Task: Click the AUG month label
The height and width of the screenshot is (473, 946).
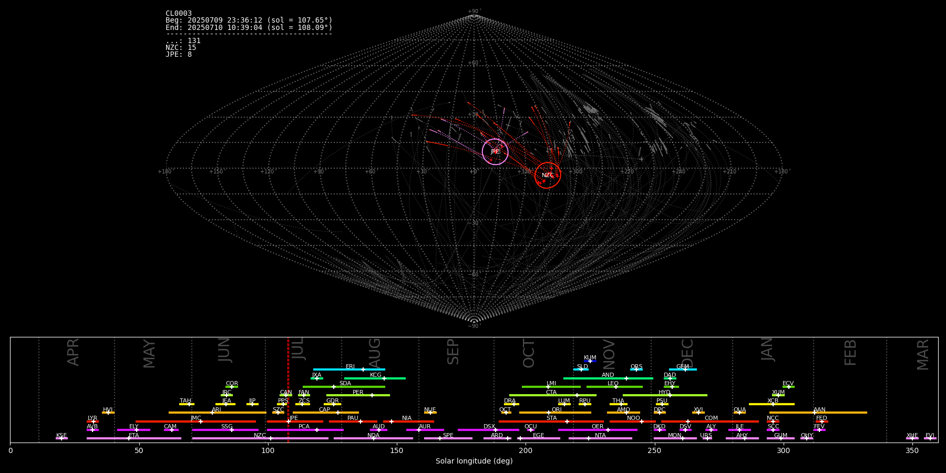Action: click(x=374, y=354)
